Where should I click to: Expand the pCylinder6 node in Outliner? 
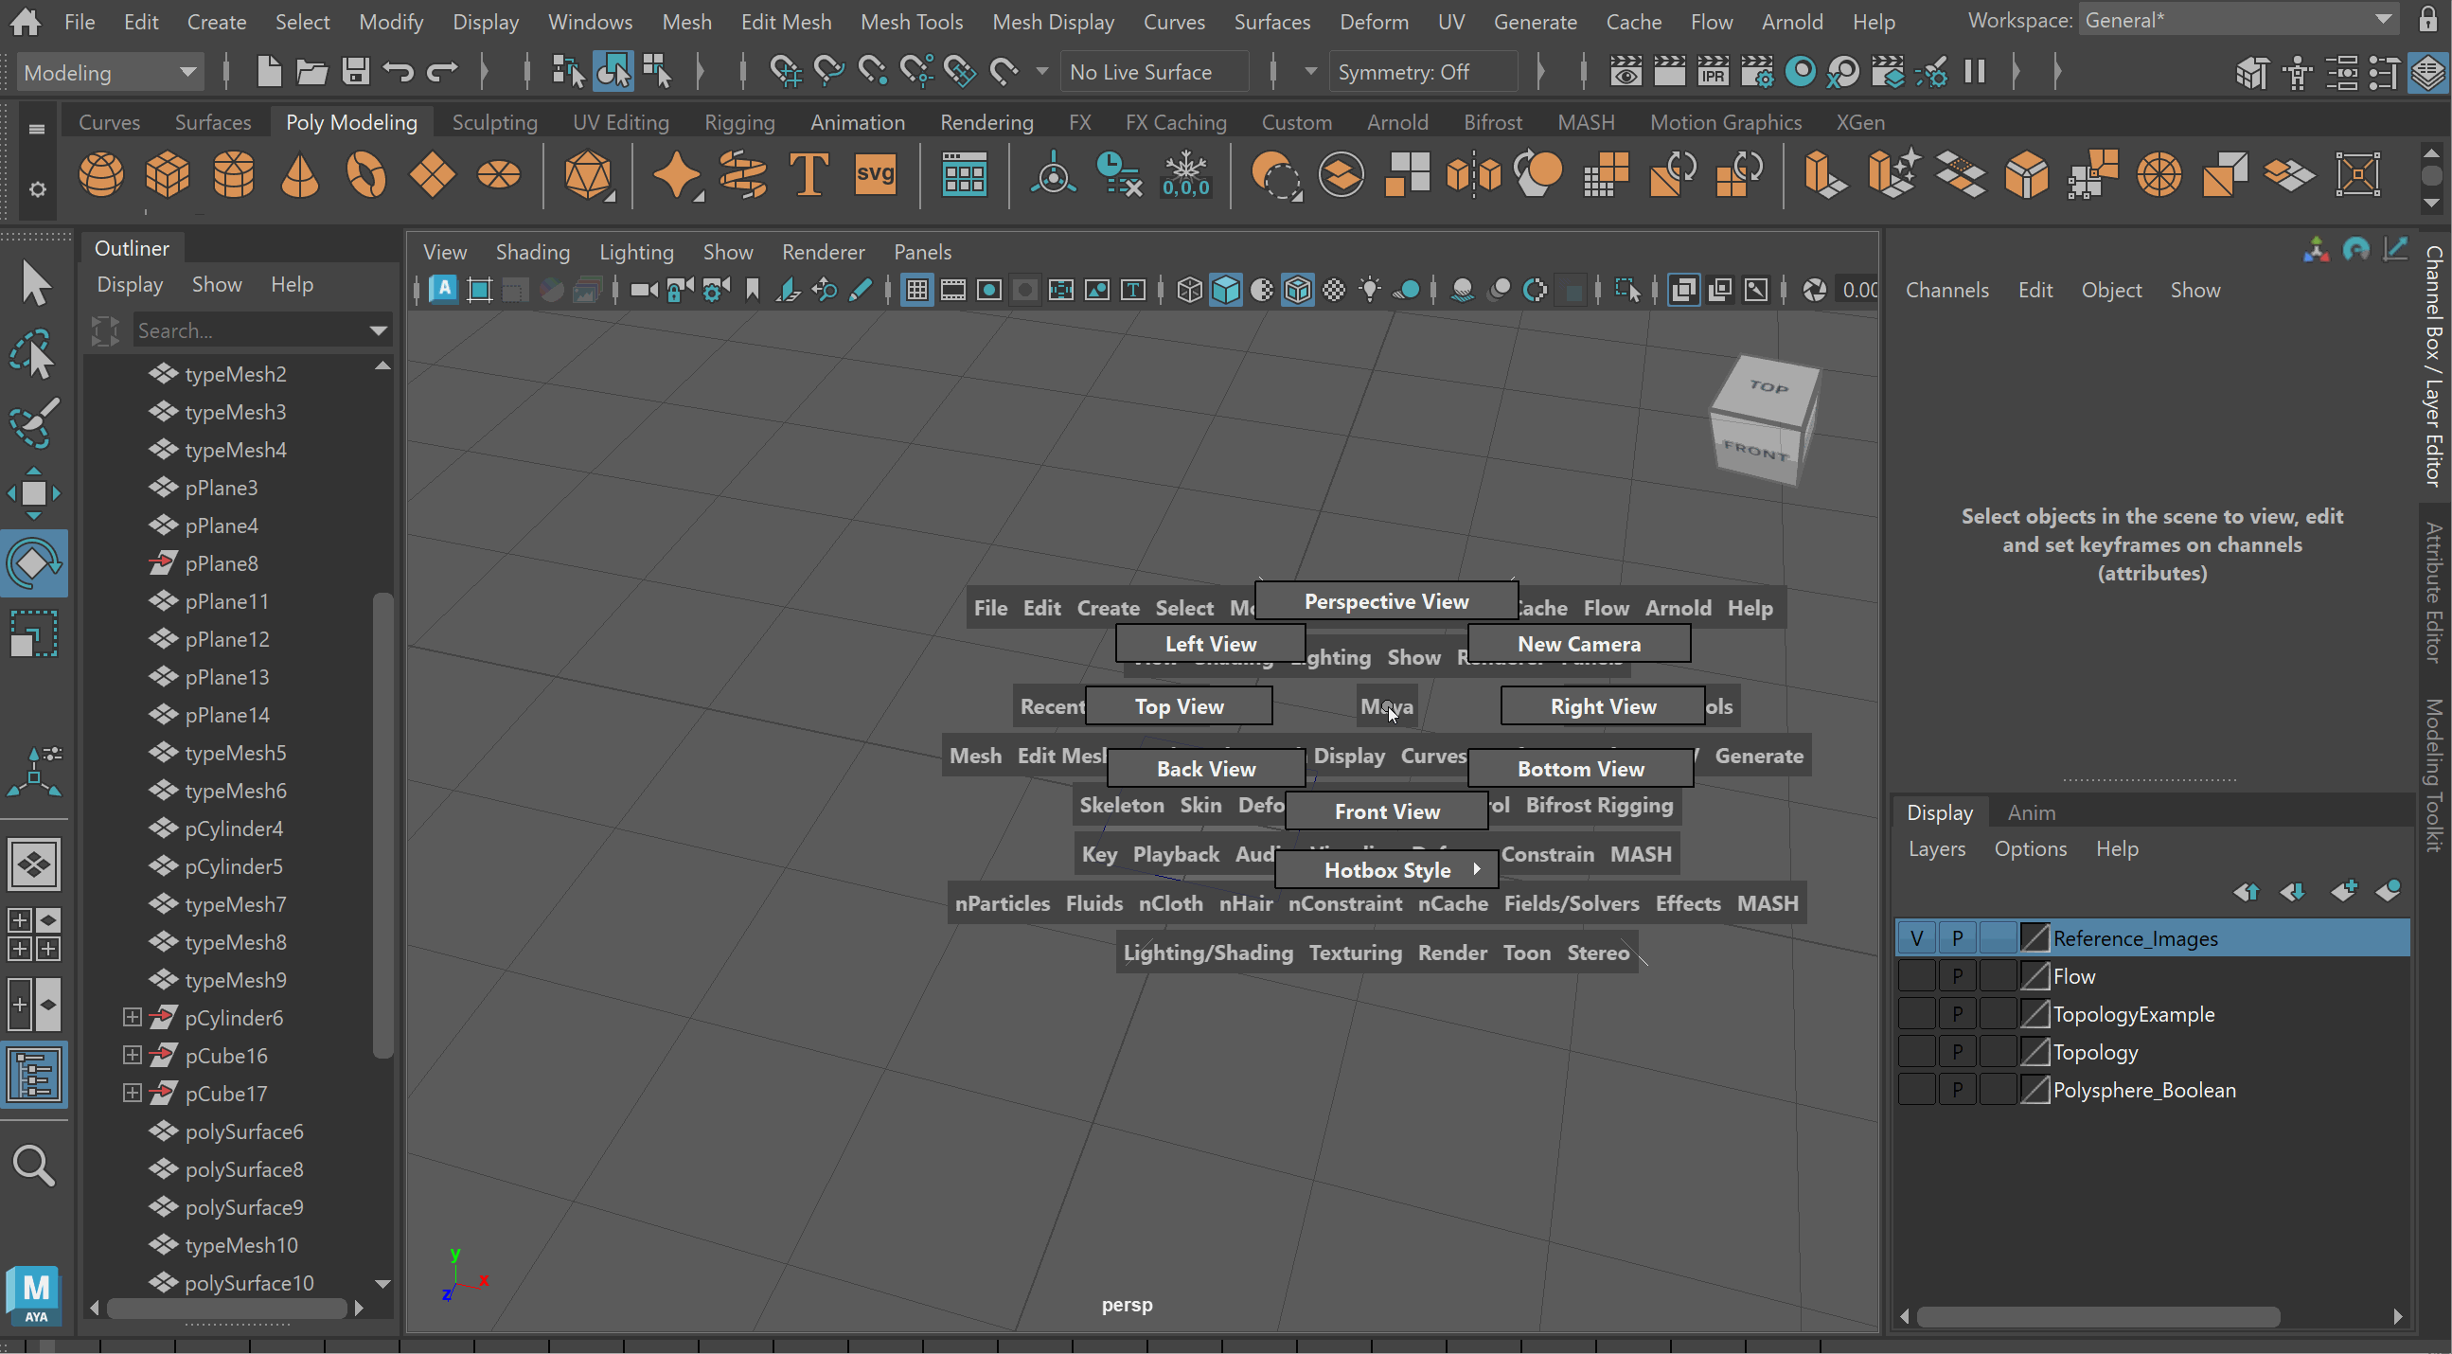pos(133,1018)
